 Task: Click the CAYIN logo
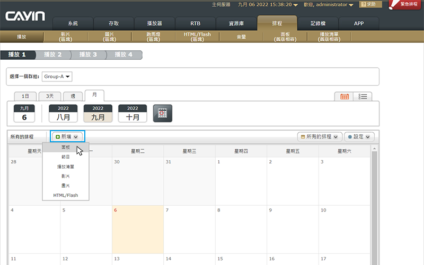25,16
